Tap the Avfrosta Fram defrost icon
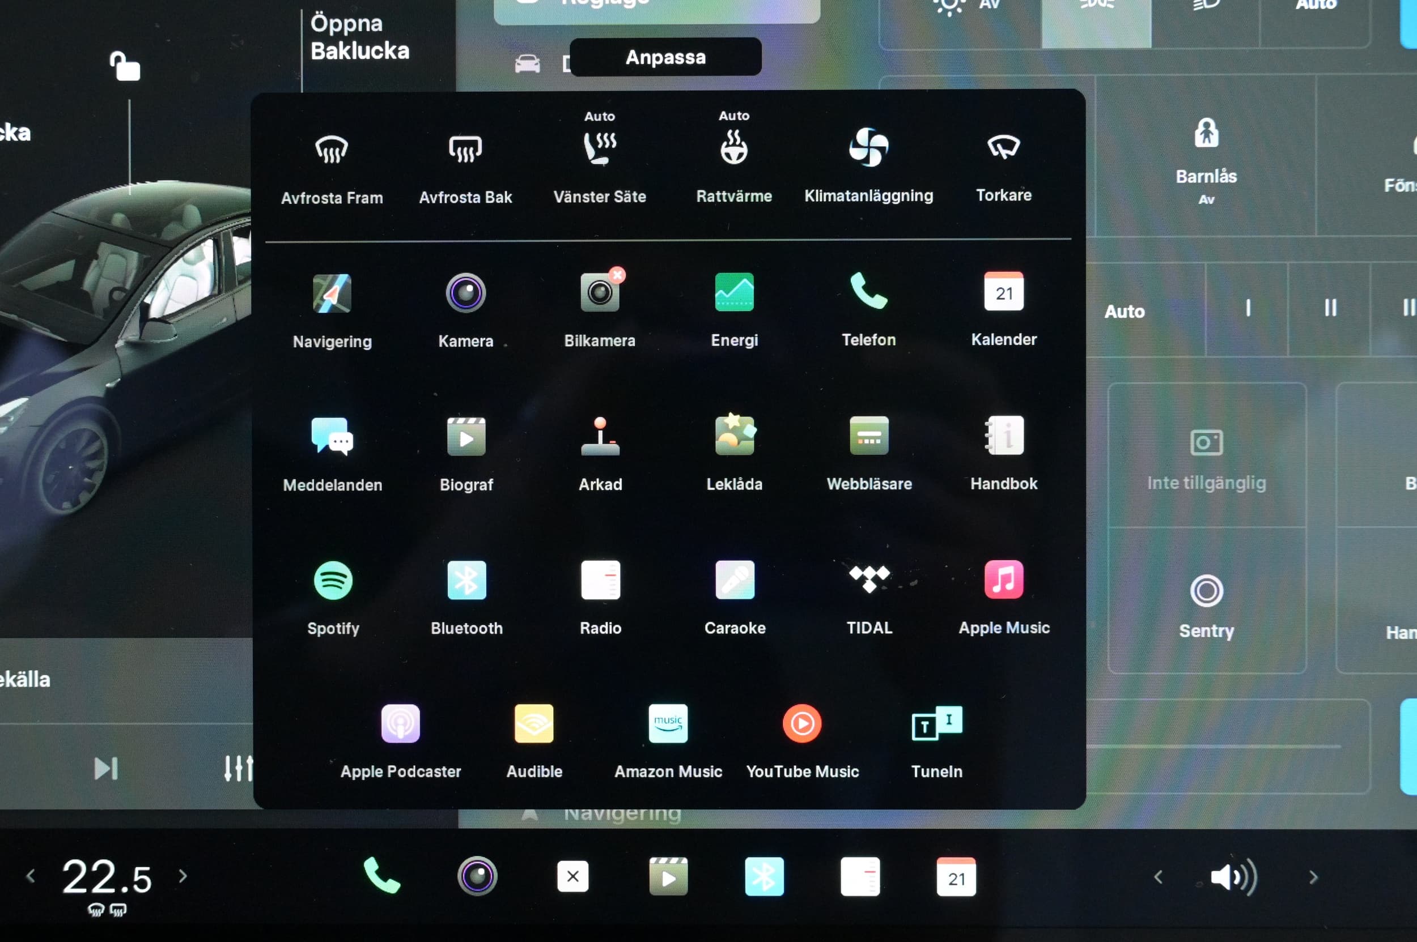 click(332, 150)
